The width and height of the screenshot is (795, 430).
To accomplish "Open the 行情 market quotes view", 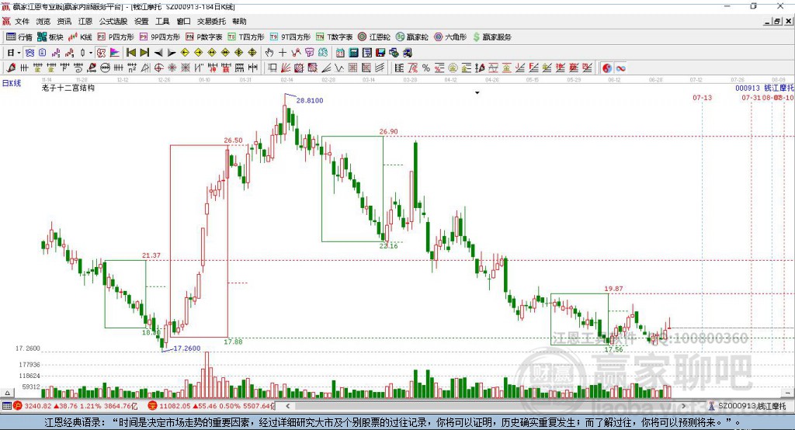I will (x=19, y=37).
